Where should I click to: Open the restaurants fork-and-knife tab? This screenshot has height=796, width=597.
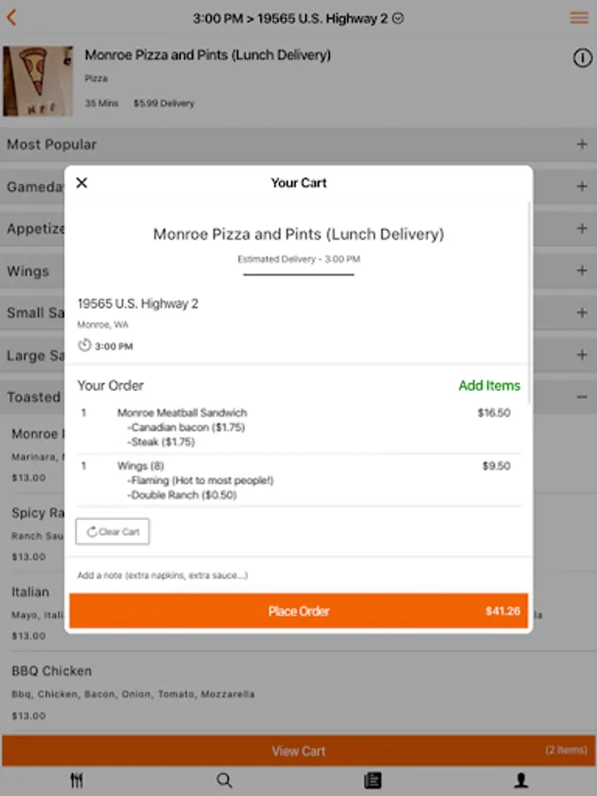[x=77, y=780]
